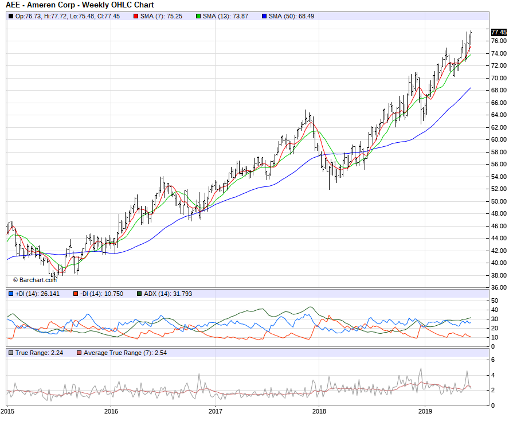
Task: Click the 48.00 price axis label
Action: click(499, 213)
